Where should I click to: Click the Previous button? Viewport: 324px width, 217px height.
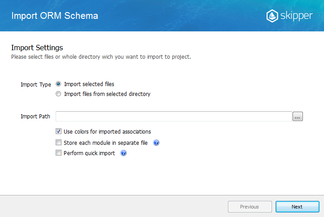pyautogui.click(x=250, y=207)
